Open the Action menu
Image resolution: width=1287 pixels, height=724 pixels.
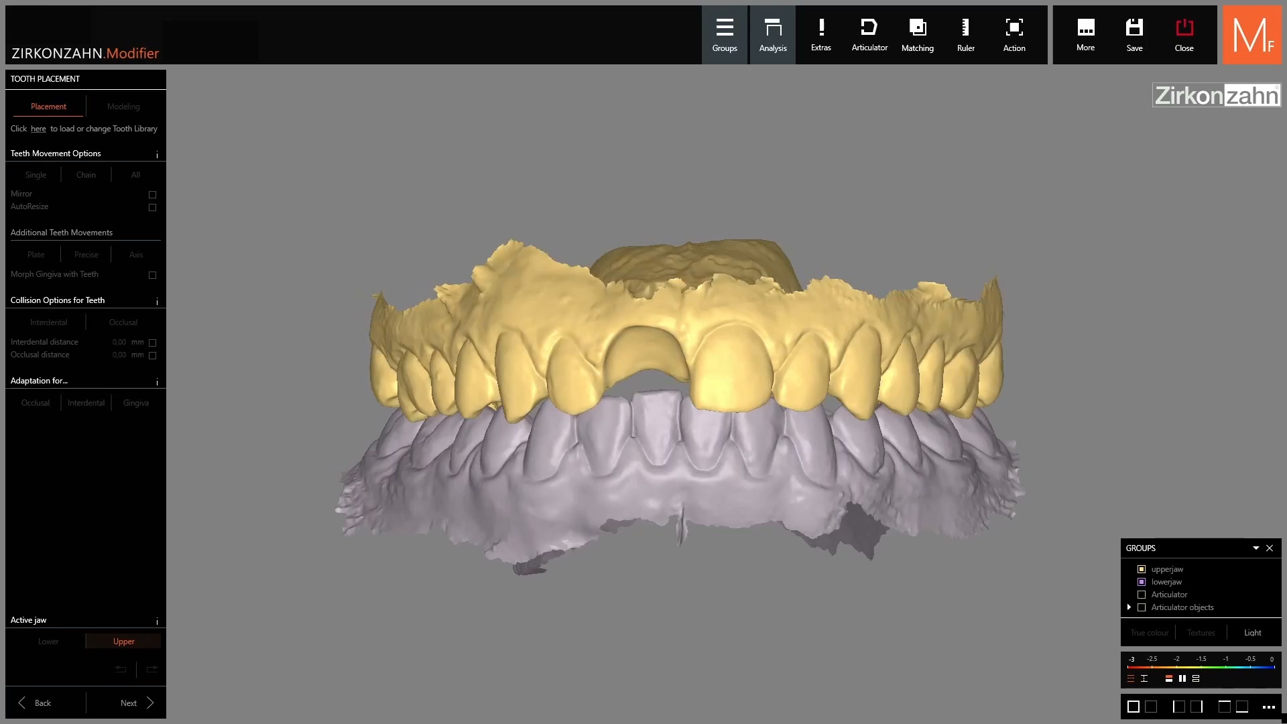pyautogui.click(x=1014, y=35)
